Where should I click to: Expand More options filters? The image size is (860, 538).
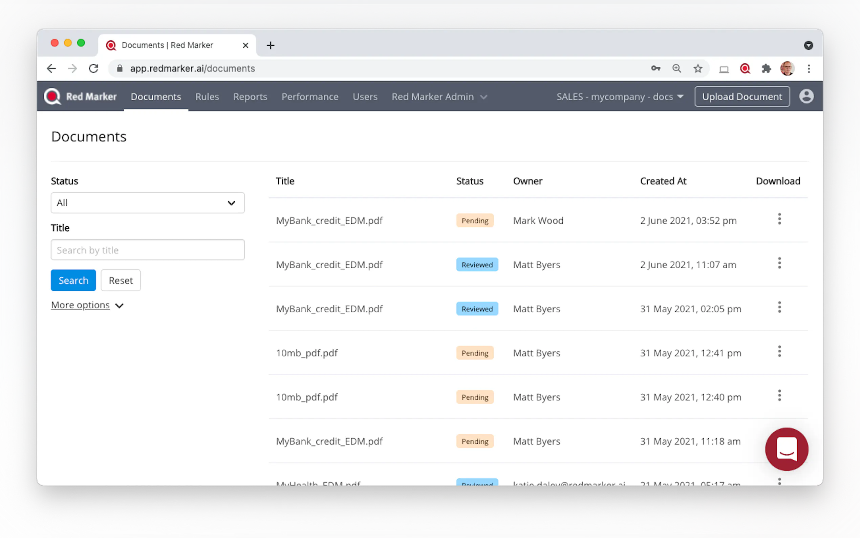click(x=87, y=305)
